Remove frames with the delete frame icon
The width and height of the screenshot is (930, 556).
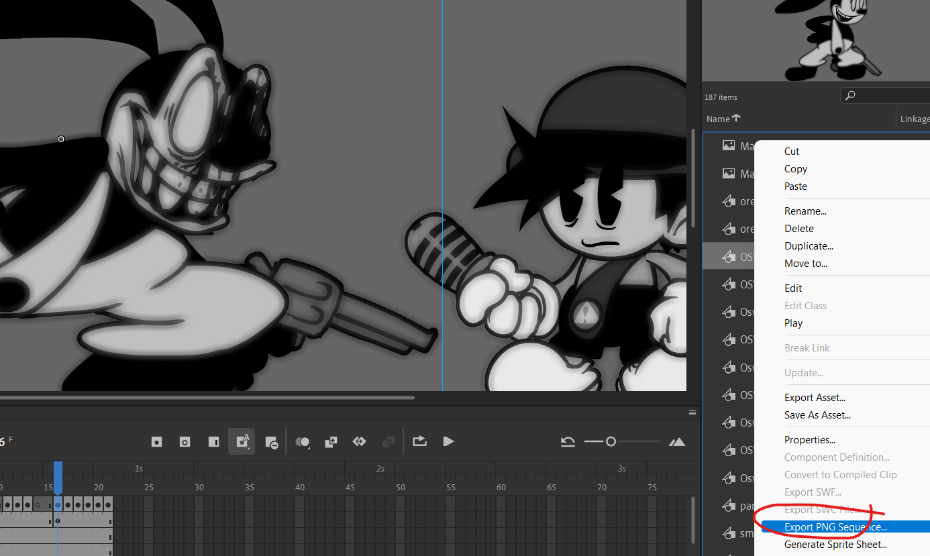click(x=271, y=442)
